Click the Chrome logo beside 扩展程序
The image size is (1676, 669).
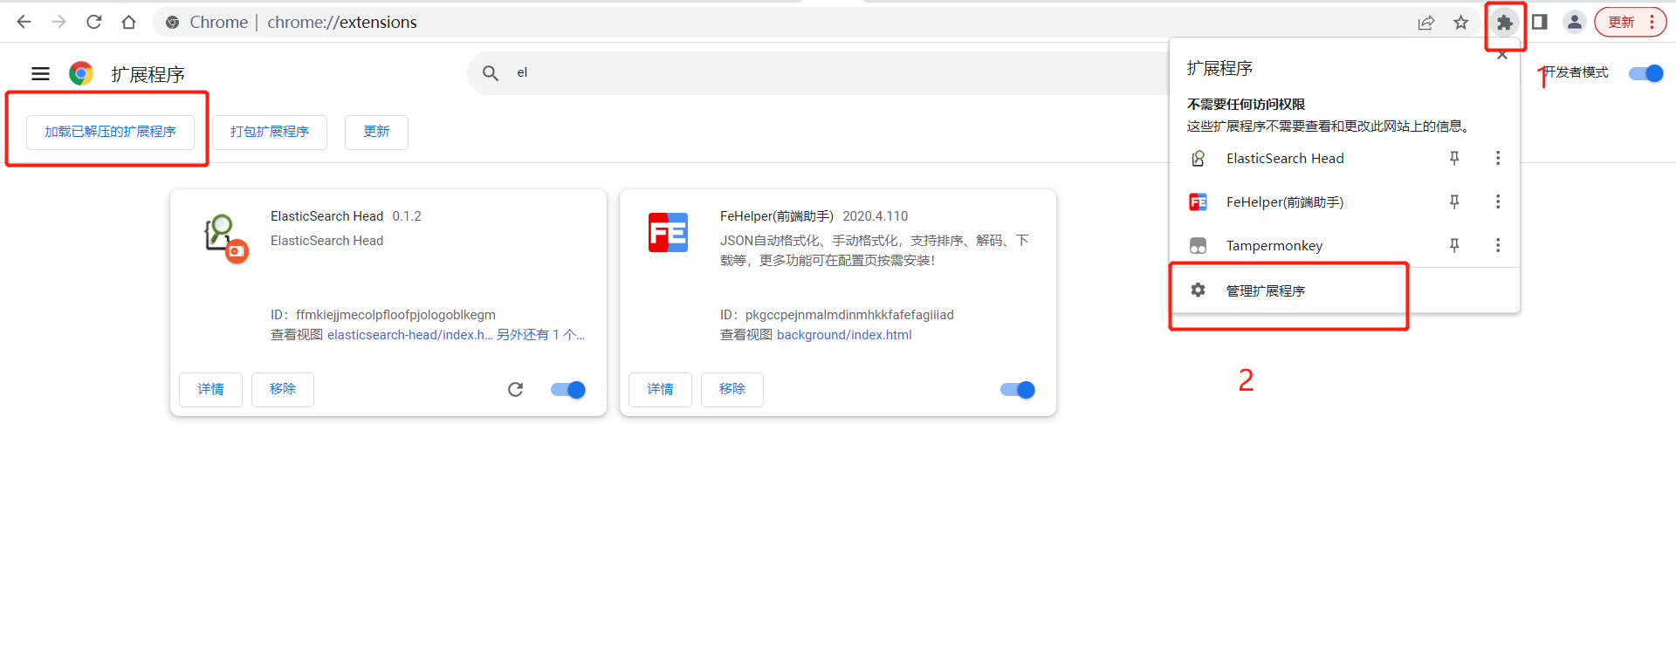81,73
